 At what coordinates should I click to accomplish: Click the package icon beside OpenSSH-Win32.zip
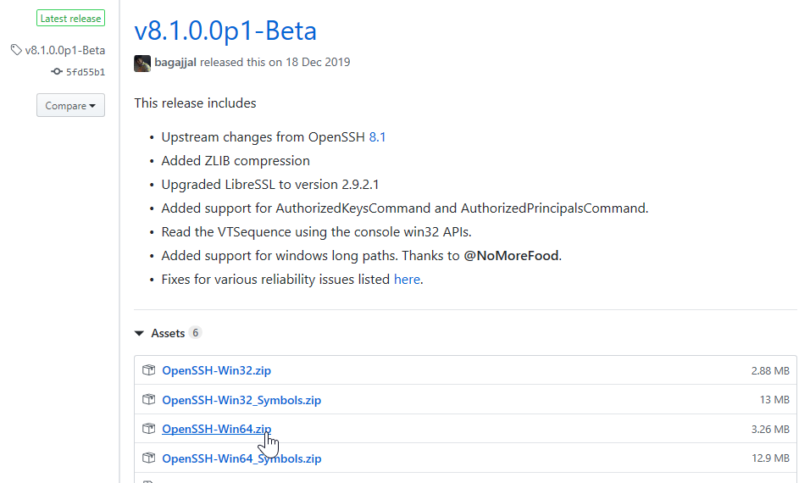[149, 369]
